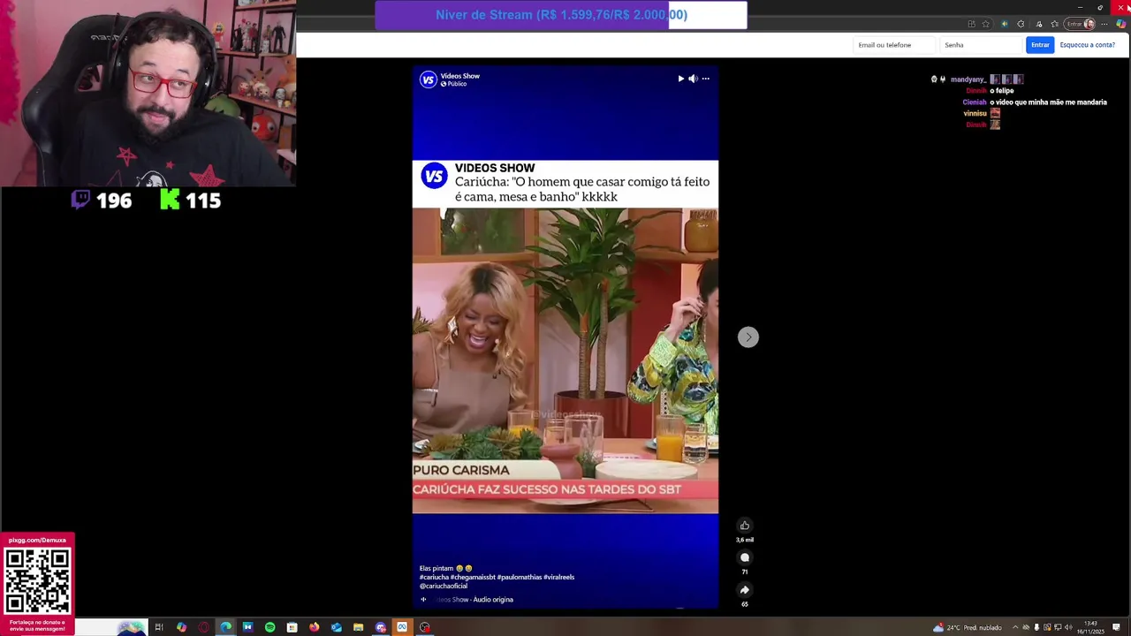
Task: Open Microsoft Edge from the taskbar
Action: pyautogui.click(x=225, y=627)
